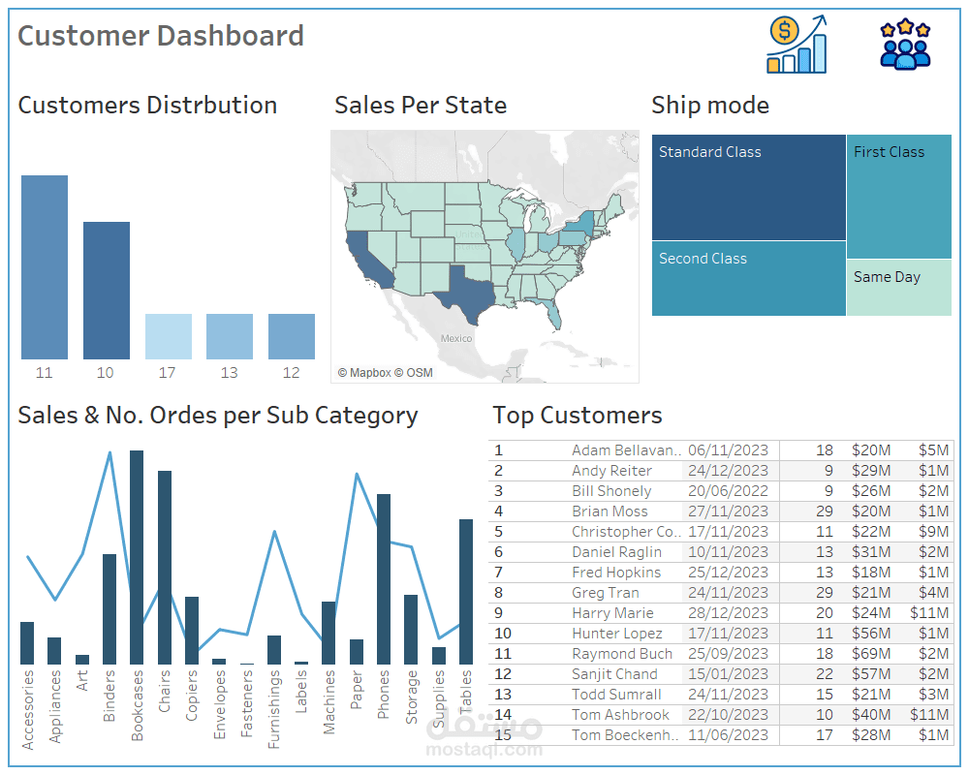Viewport: 969px width, 775px height.
Task: Select customer Raymond Buch
Action: pyautogui.click(x=622, y=654)
